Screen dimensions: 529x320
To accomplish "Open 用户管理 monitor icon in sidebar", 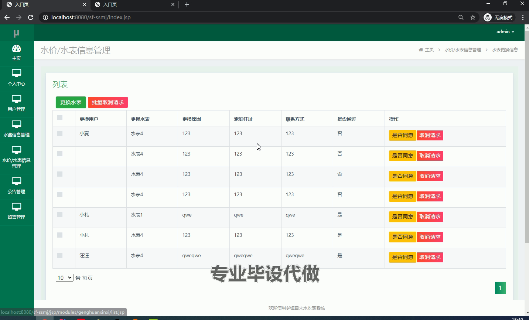I will tap(16, 99).
